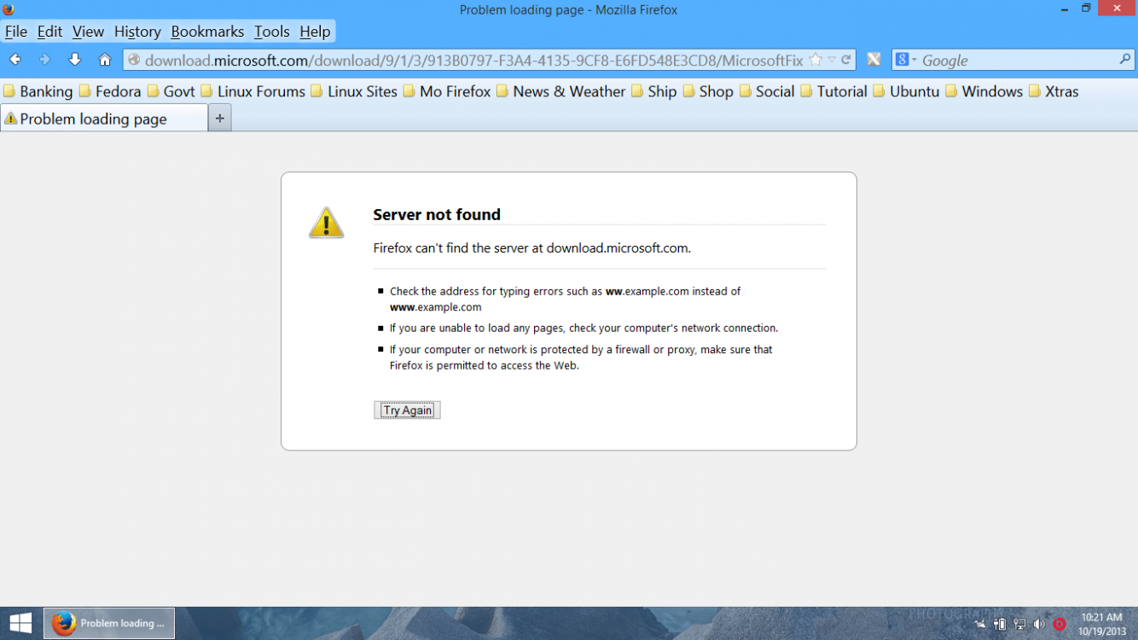Open the red Beats Audio tray icon
The height and width of the screenshot is (640, 1138).
coord(1060,624)
